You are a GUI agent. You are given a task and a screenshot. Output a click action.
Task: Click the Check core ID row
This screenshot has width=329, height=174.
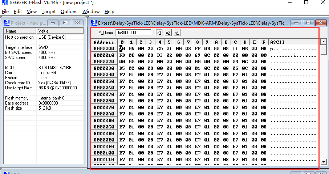click(x=44, y=82)
